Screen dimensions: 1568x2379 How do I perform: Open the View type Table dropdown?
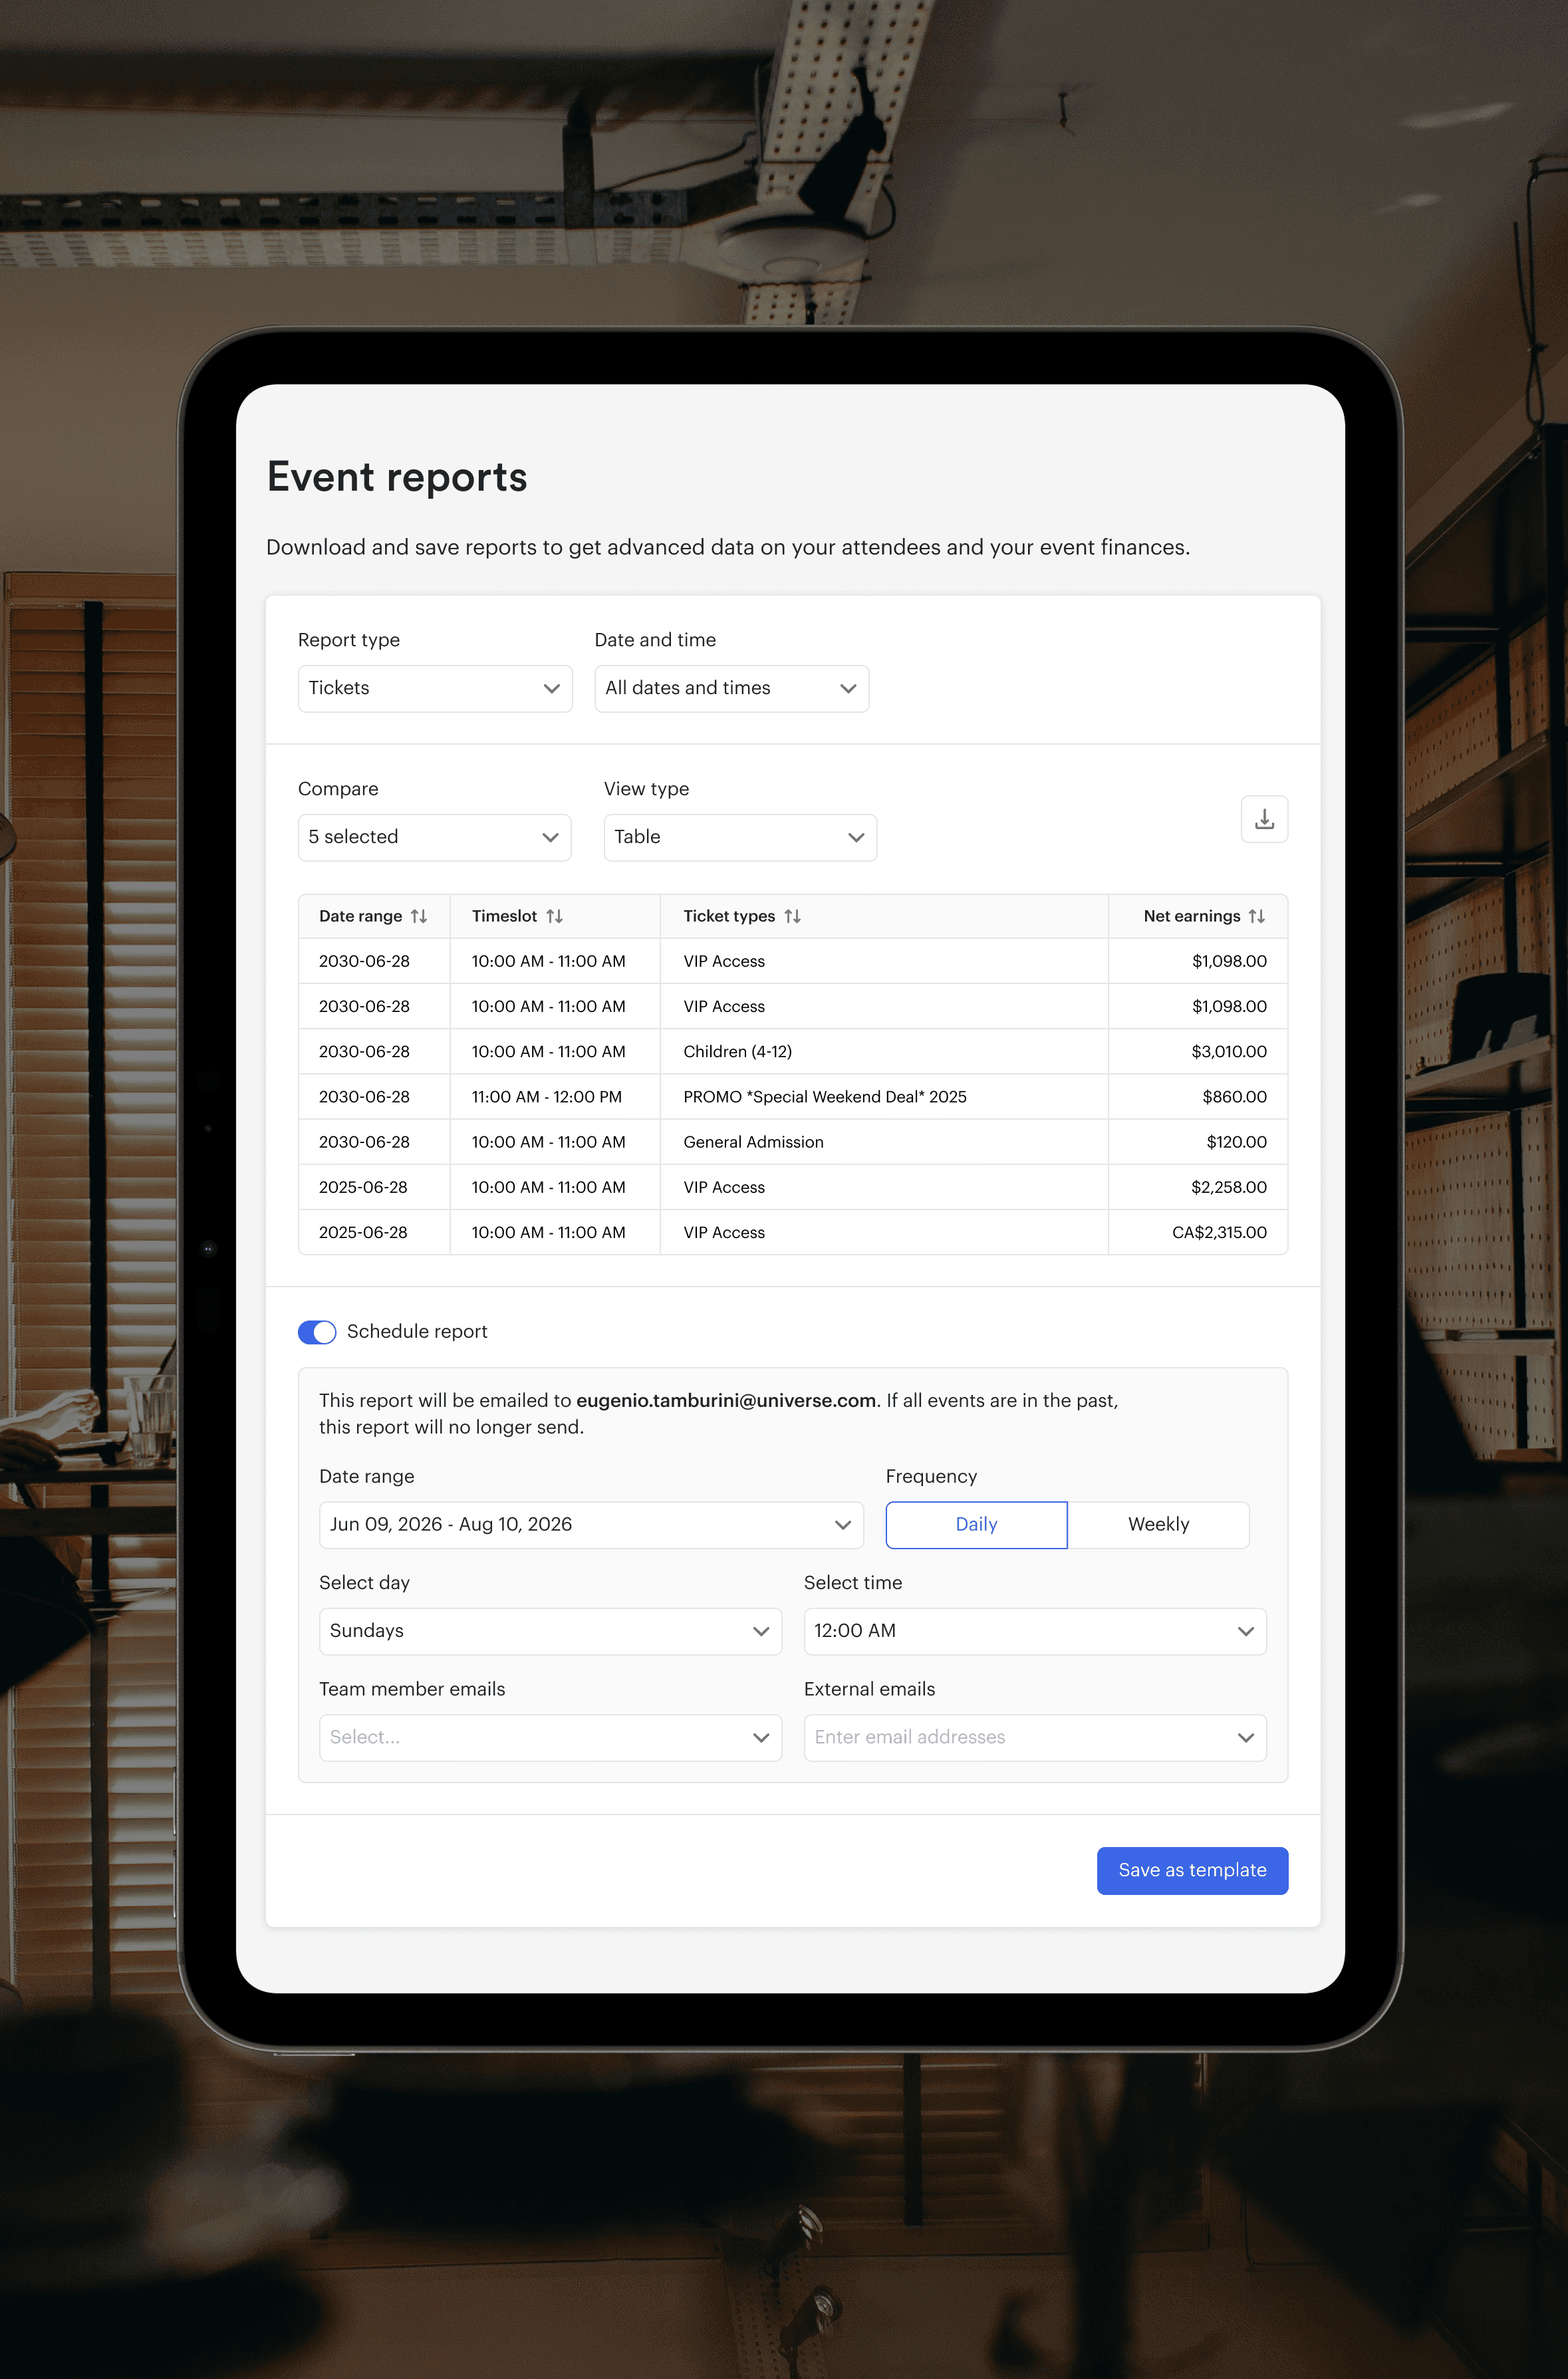[x=740, y=838]
